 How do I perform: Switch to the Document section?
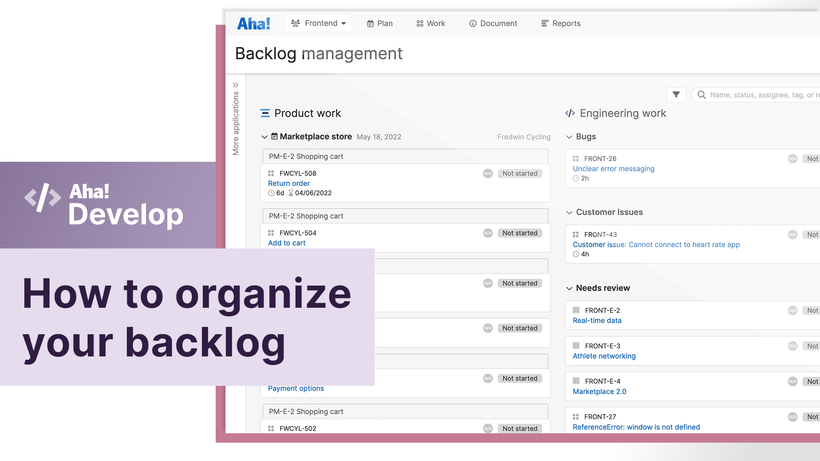tap(493, 23)
